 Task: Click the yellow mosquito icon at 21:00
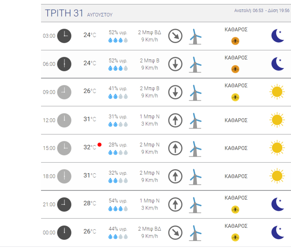[235, 210]
